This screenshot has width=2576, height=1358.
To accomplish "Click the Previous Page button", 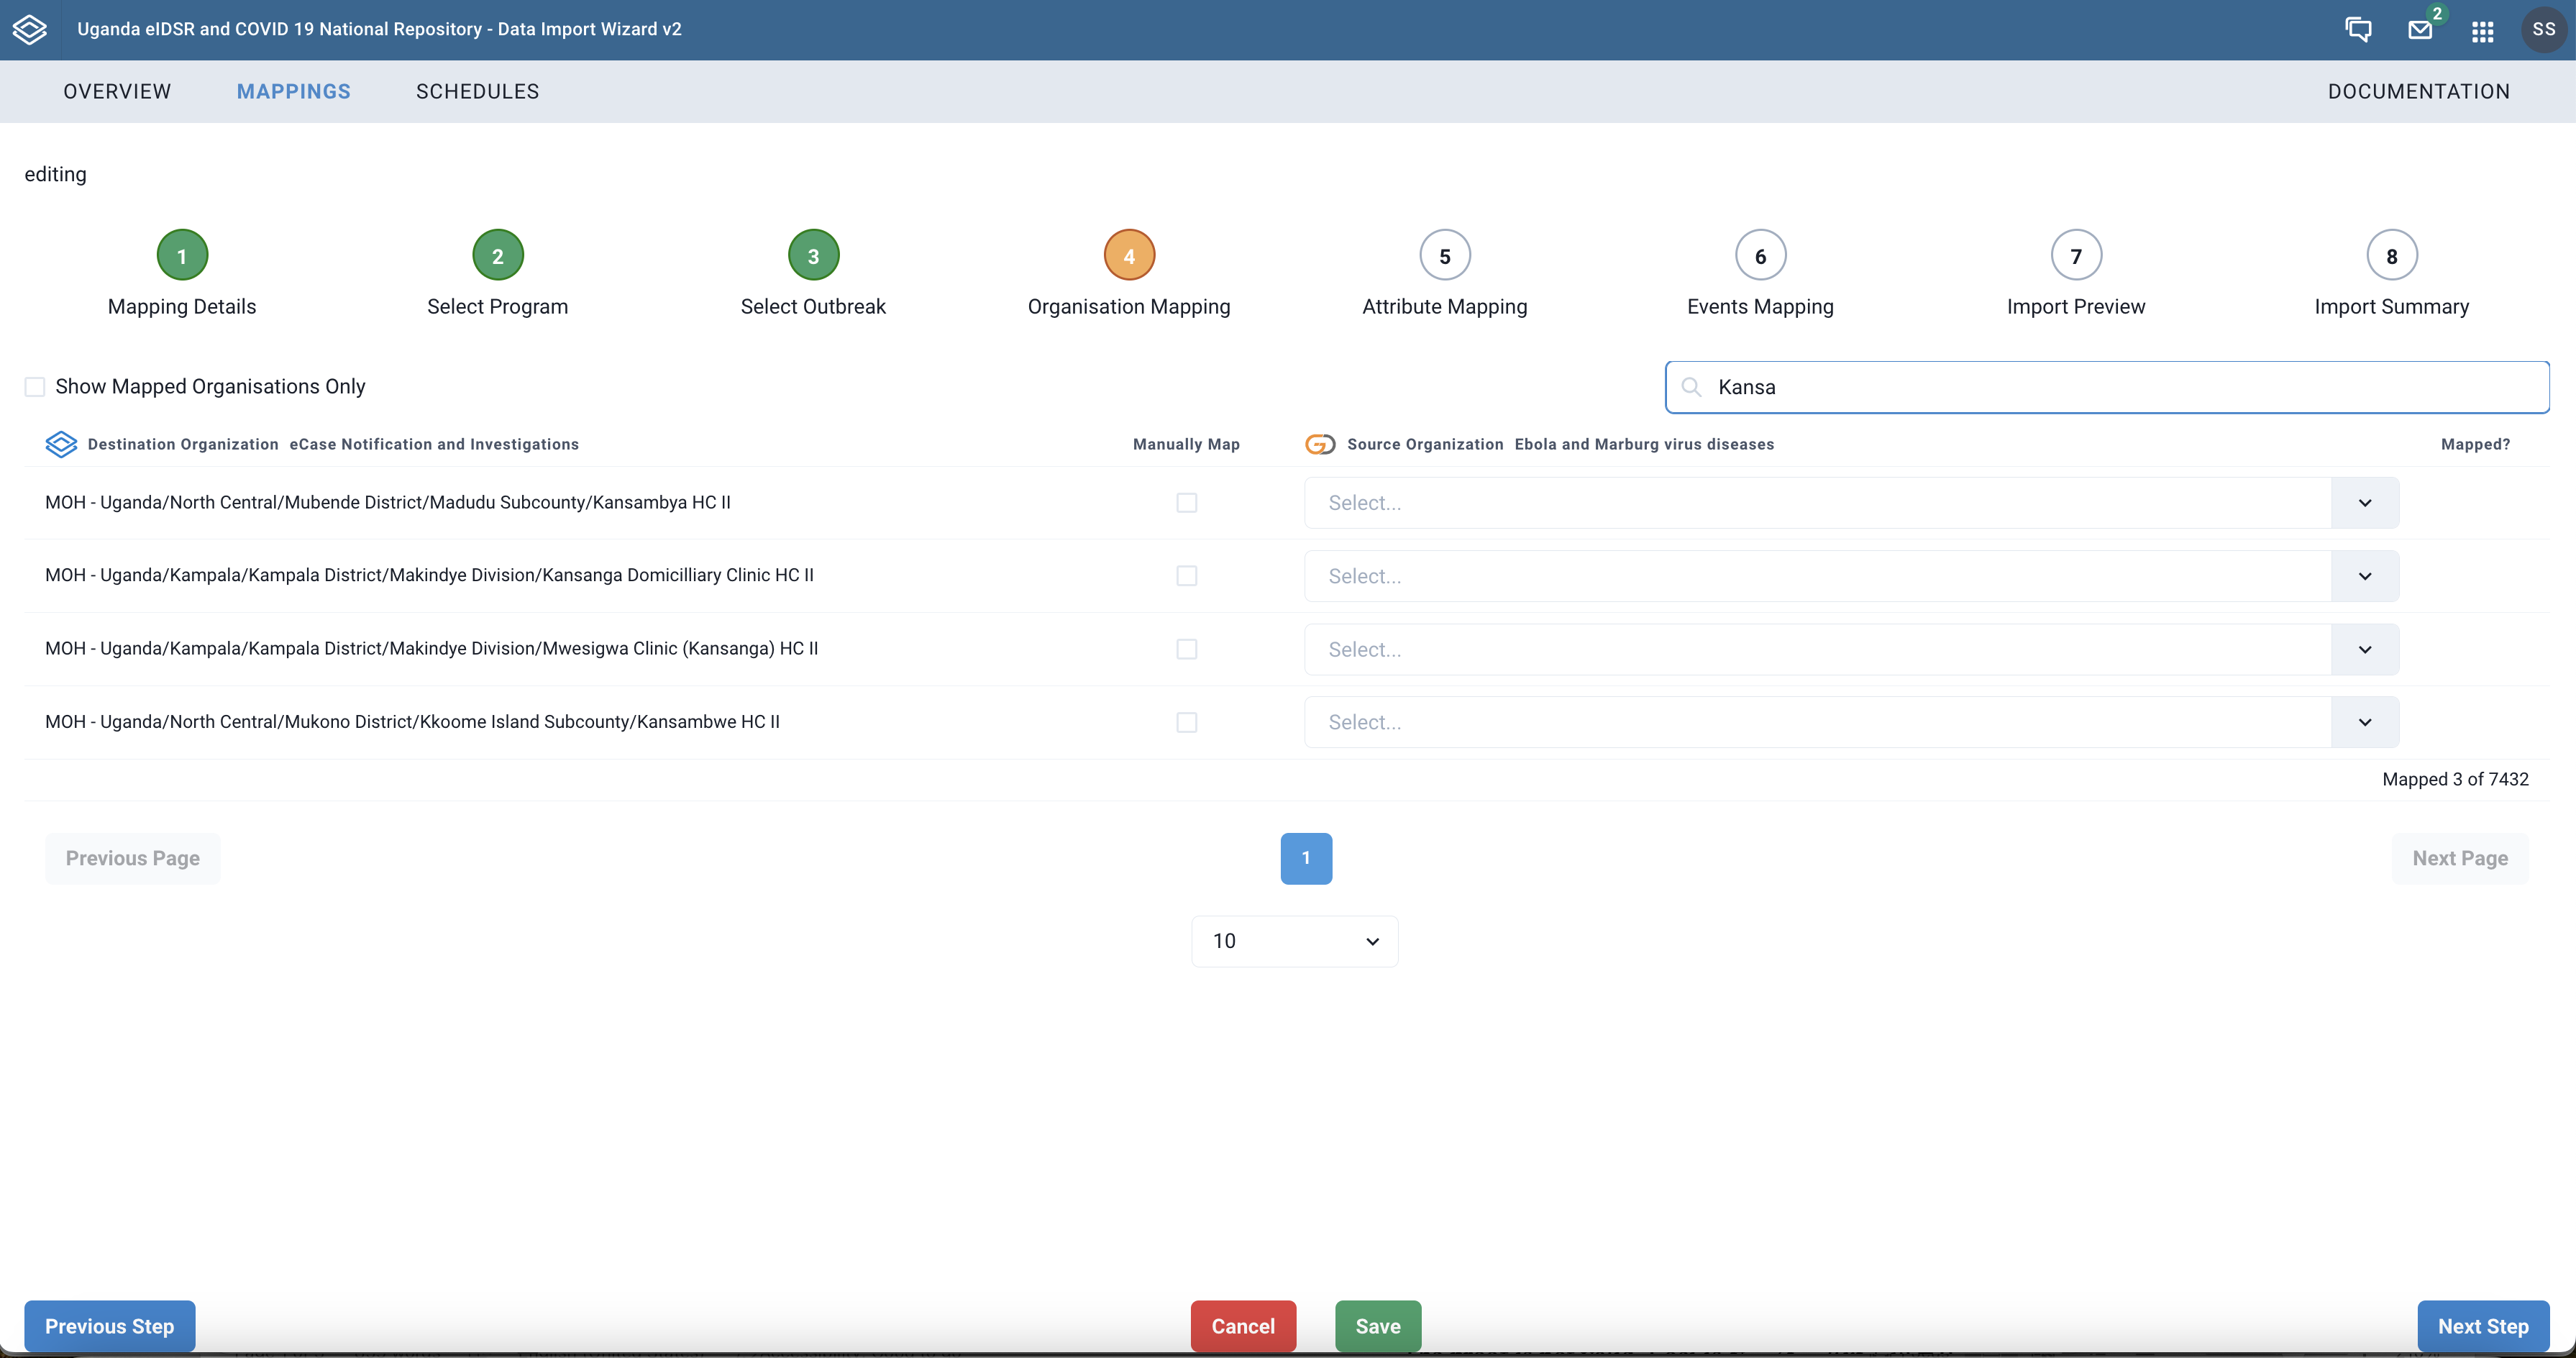I will point(133,858).
